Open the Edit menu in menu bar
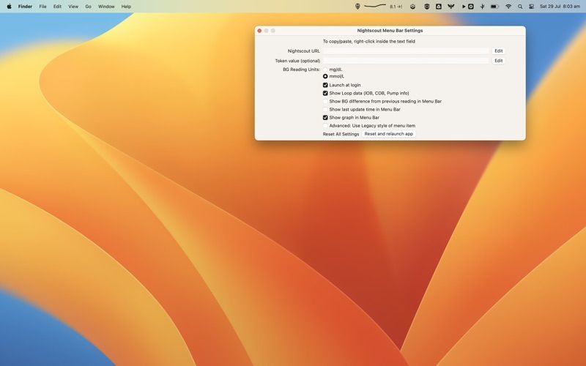586x366 pixels. [57, 7]
